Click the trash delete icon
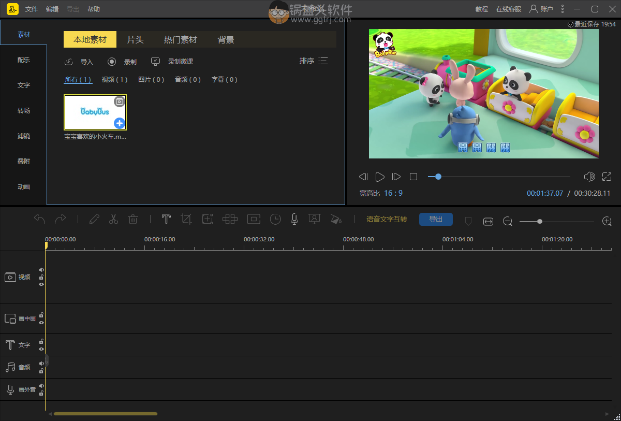 133,219
